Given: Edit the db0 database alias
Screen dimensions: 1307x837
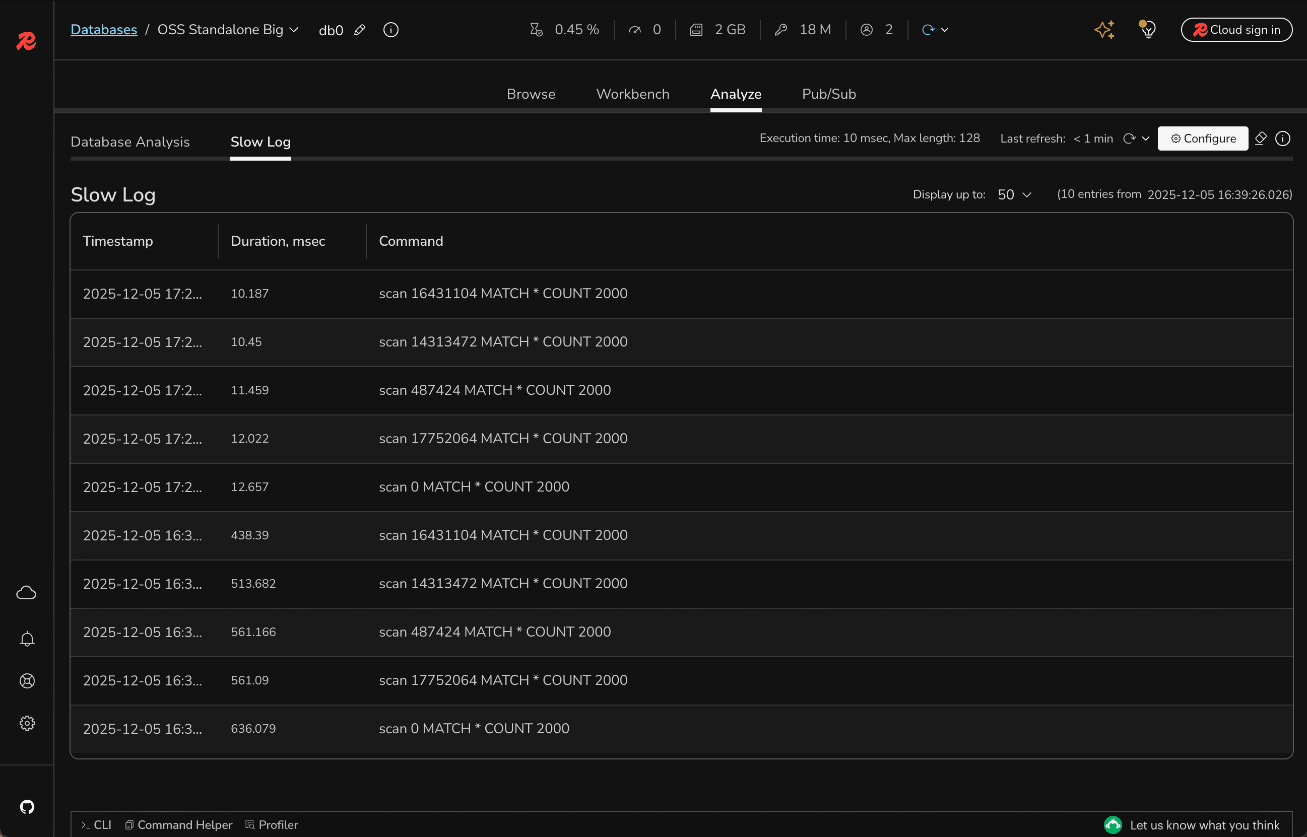Looking at the screenshot, I should click(359, 30).
